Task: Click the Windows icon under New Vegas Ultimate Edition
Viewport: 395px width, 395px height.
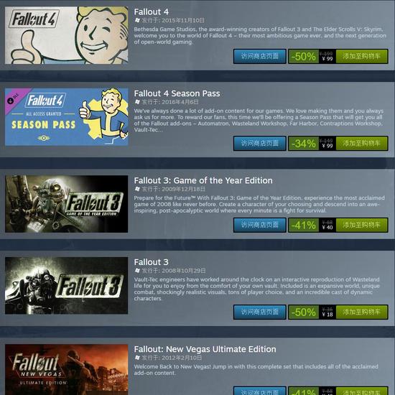Action: (137, 358)
